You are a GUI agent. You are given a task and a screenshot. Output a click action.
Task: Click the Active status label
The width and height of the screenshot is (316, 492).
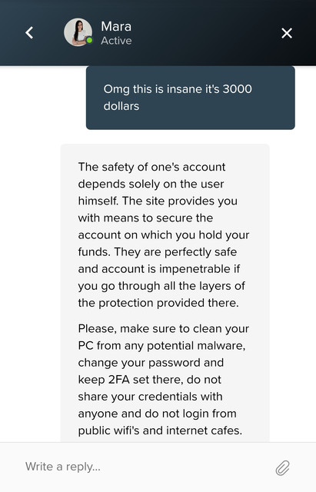point(116,41)
